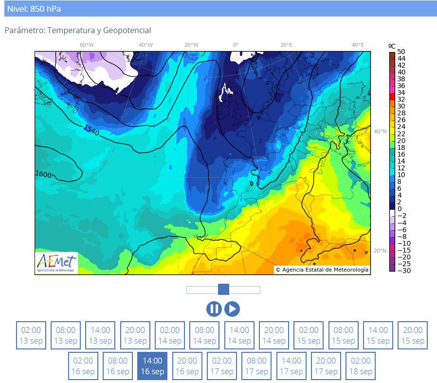Select 20:00 15 sep time step
Viewport: 437px width, 383px height.
[413, 335]
